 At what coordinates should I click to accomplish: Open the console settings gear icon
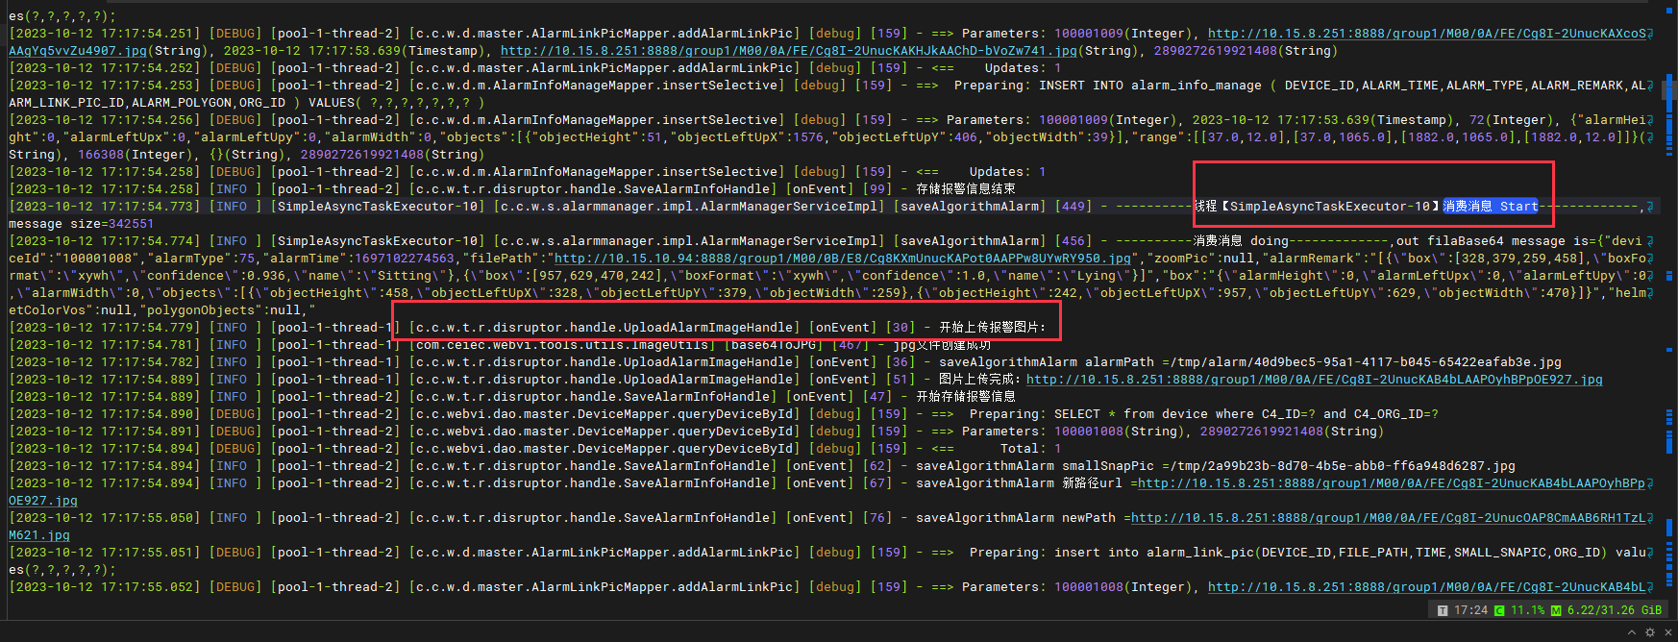[1650, 632]
